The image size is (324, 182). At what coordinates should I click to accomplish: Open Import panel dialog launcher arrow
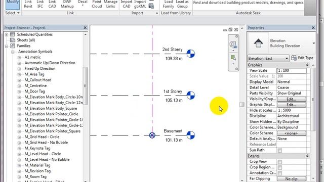point(157,13)
